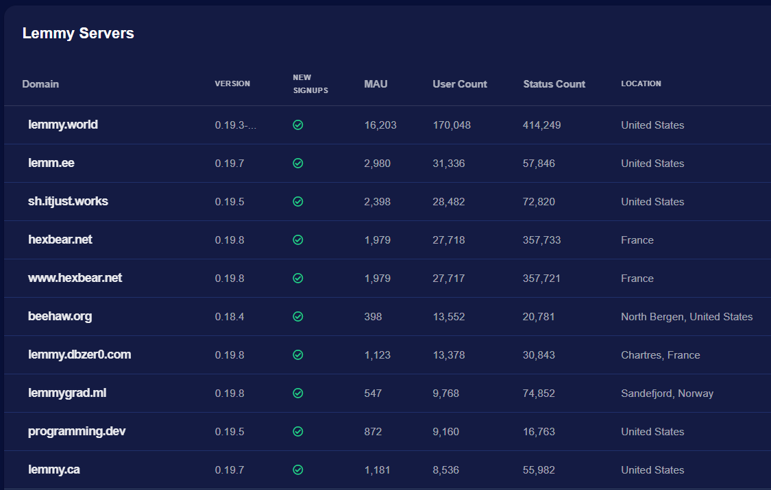Click the status count 72,820

(539, 202)
